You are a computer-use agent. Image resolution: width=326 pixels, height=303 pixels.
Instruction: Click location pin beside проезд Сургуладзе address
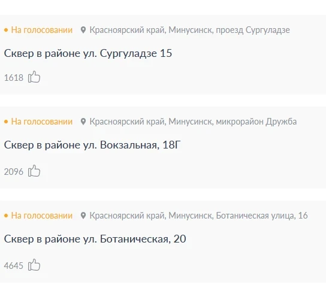[x=83, y=30]
